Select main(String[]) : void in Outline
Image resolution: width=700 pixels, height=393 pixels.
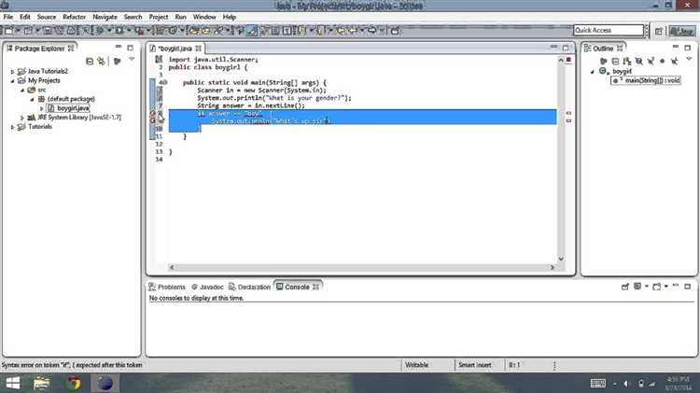646,80
